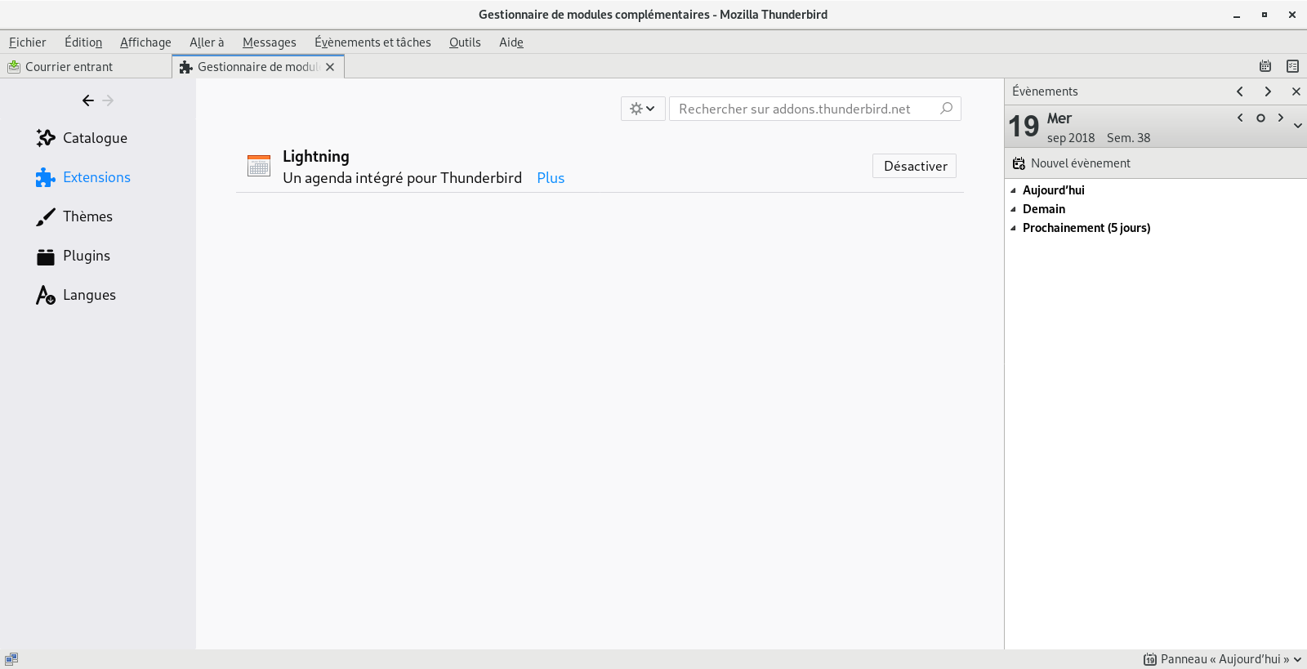The height and width of the screenshot is (669, 1307).
Task: Show previous pane in Évènements header
Action: pos(1240,91)
